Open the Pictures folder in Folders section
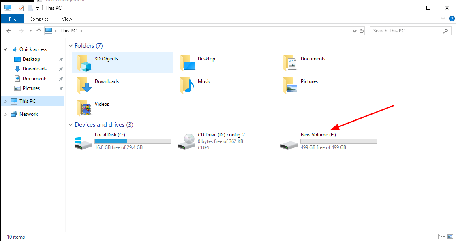 [x=309, y=82]
